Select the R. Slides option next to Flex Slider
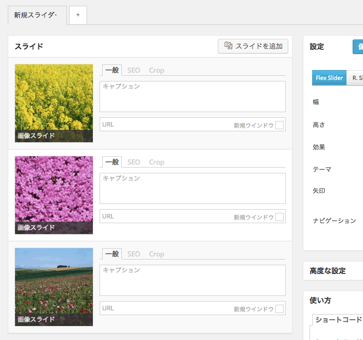This screenshot has width=363, height=340. tap(355, 78)
